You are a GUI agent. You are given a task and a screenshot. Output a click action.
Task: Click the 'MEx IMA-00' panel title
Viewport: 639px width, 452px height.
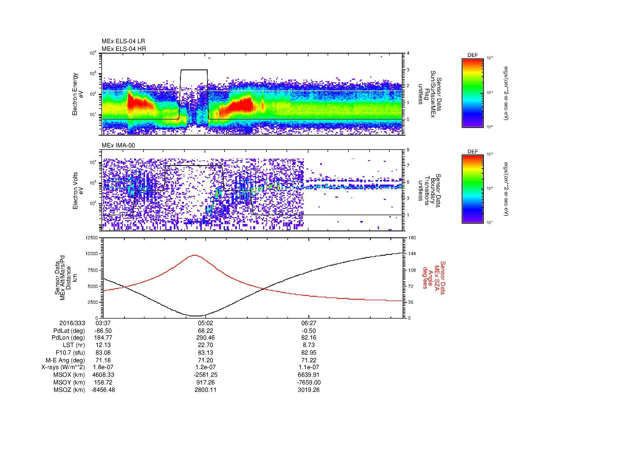(x=118, y=145)
